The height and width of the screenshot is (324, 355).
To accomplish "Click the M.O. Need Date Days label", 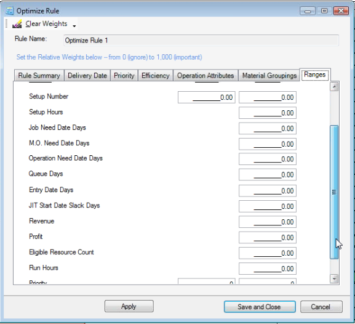I will coord(59,143).
